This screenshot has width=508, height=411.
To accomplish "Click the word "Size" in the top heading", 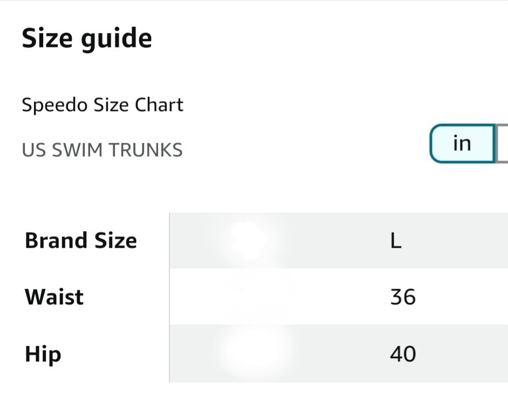I will pyautogui.click(x=47, y=38).
